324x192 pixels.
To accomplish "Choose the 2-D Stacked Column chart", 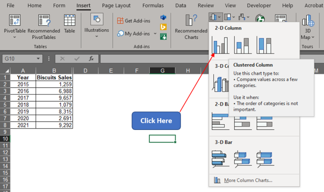I will click(x=243, y=45).
